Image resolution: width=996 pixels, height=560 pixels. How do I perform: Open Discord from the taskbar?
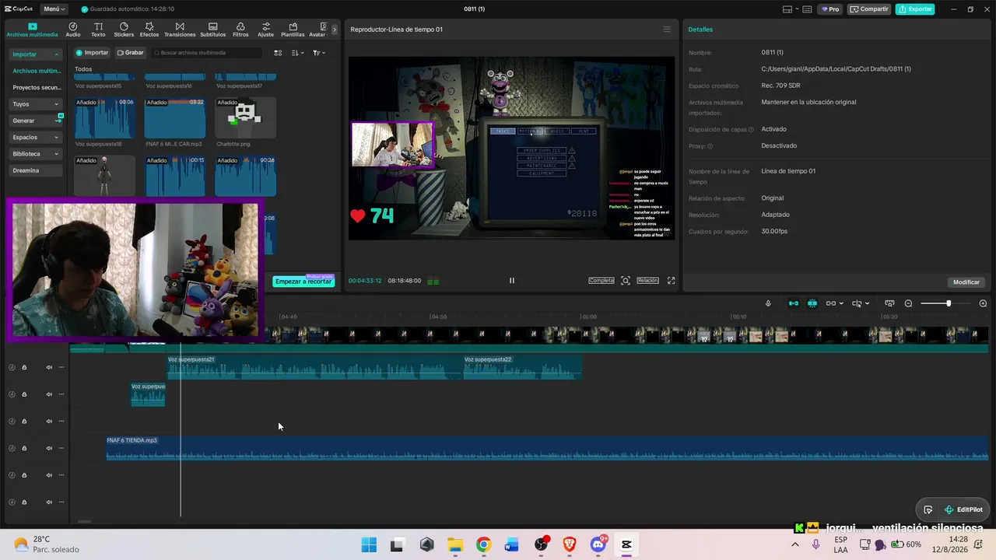(598, 544)
